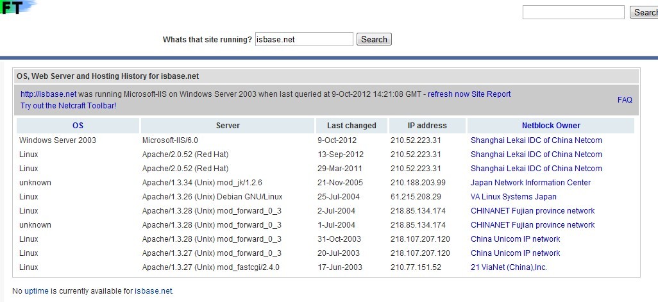This screenshot has width=658, height=302.
Task: Open Japan Network Information Center link
Action: point(531,183)
